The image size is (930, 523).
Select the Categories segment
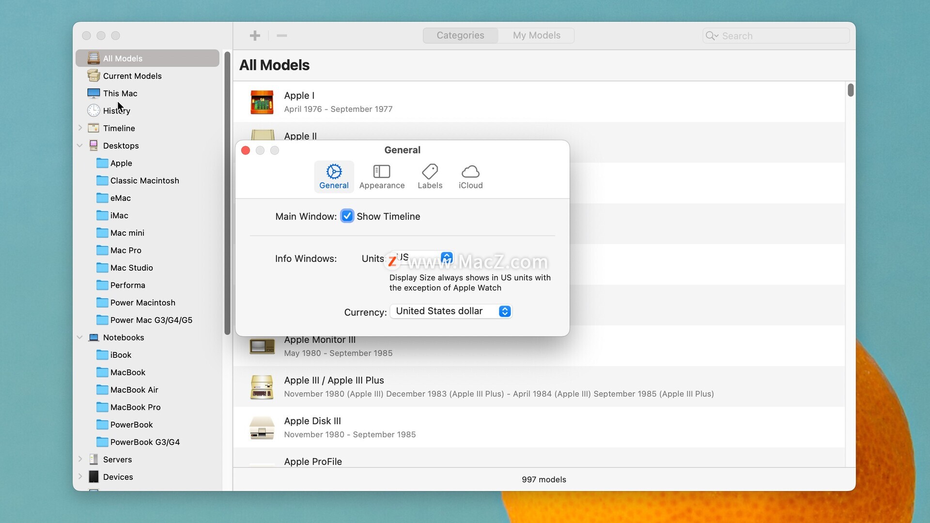pyautogui.click(x=460, y=35)
